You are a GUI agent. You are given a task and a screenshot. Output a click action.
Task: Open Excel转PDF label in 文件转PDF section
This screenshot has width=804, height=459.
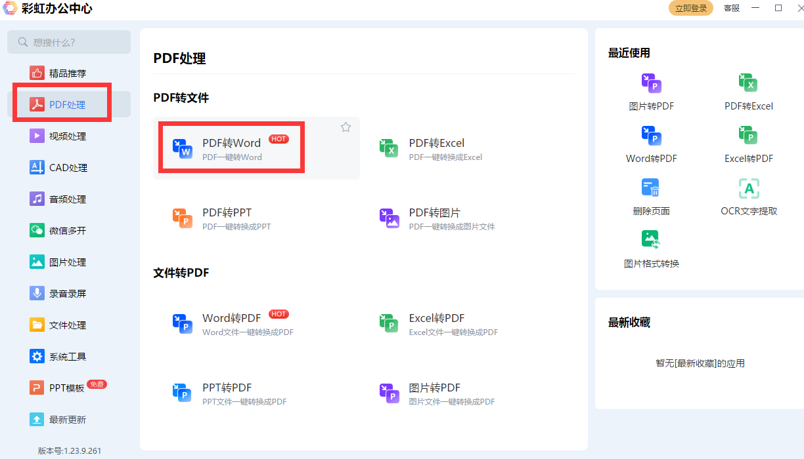pos(437,318)
